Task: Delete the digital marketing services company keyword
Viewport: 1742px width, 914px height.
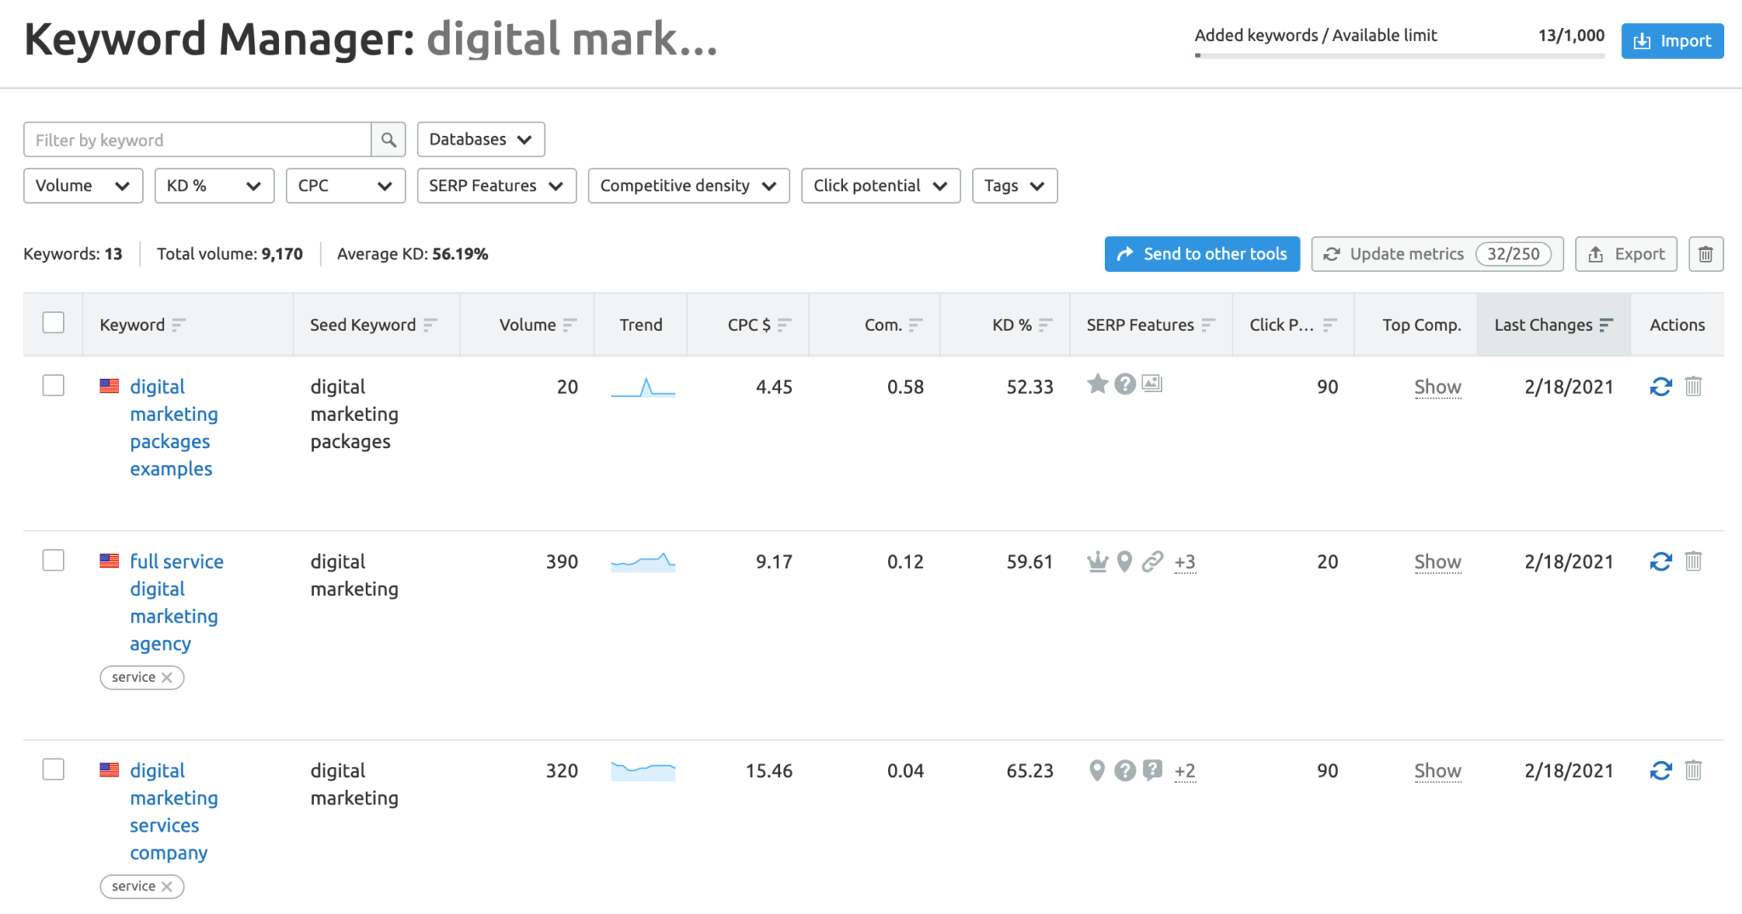Action: 1693,771
